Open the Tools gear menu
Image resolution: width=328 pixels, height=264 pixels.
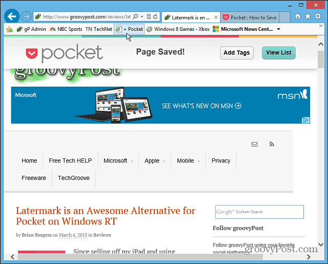[318, 16]
